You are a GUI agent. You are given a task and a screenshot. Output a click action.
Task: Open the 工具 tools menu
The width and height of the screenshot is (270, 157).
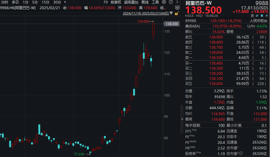155,2
